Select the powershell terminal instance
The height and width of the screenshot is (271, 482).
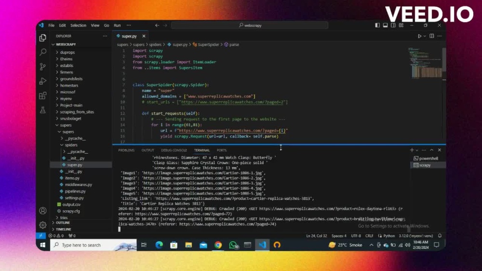428,159
